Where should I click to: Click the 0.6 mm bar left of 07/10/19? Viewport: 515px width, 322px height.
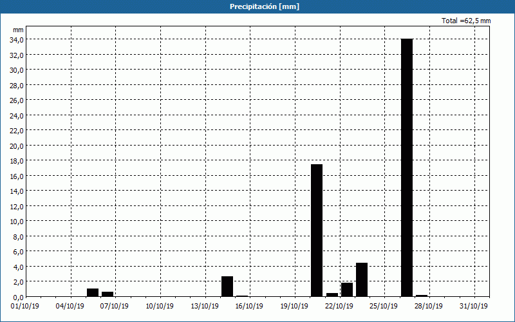pyautogui.click(x=108, y=294)
